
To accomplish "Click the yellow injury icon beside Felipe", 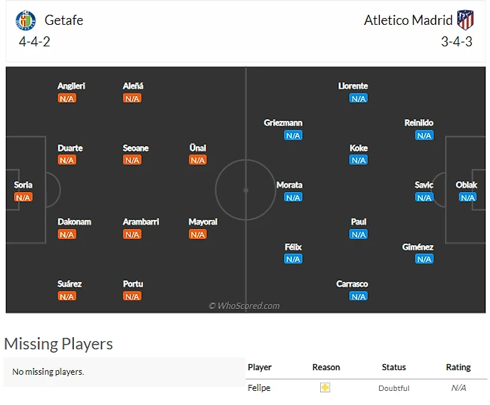I will point(326,388).
